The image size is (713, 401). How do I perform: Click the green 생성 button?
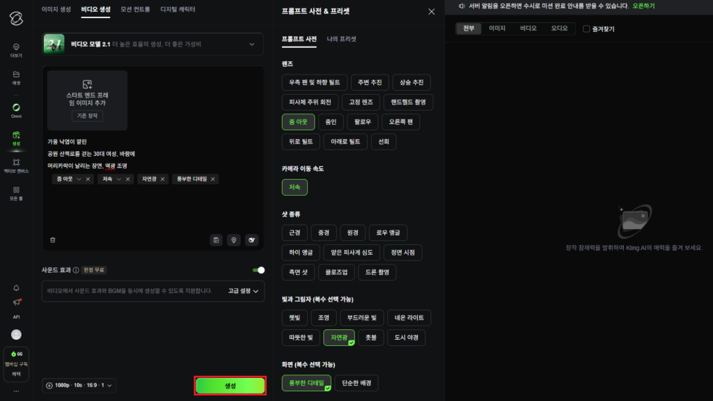[x=230, y=385]
